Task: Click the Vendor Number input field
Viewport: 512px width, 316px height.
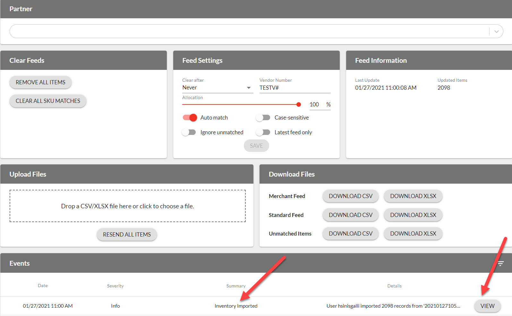Action: (294, 88)
